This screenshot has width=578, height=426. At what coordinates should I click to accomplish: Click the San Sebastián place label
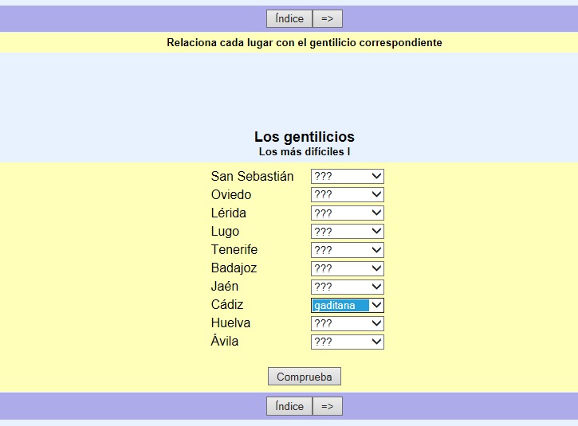(252, 176)
